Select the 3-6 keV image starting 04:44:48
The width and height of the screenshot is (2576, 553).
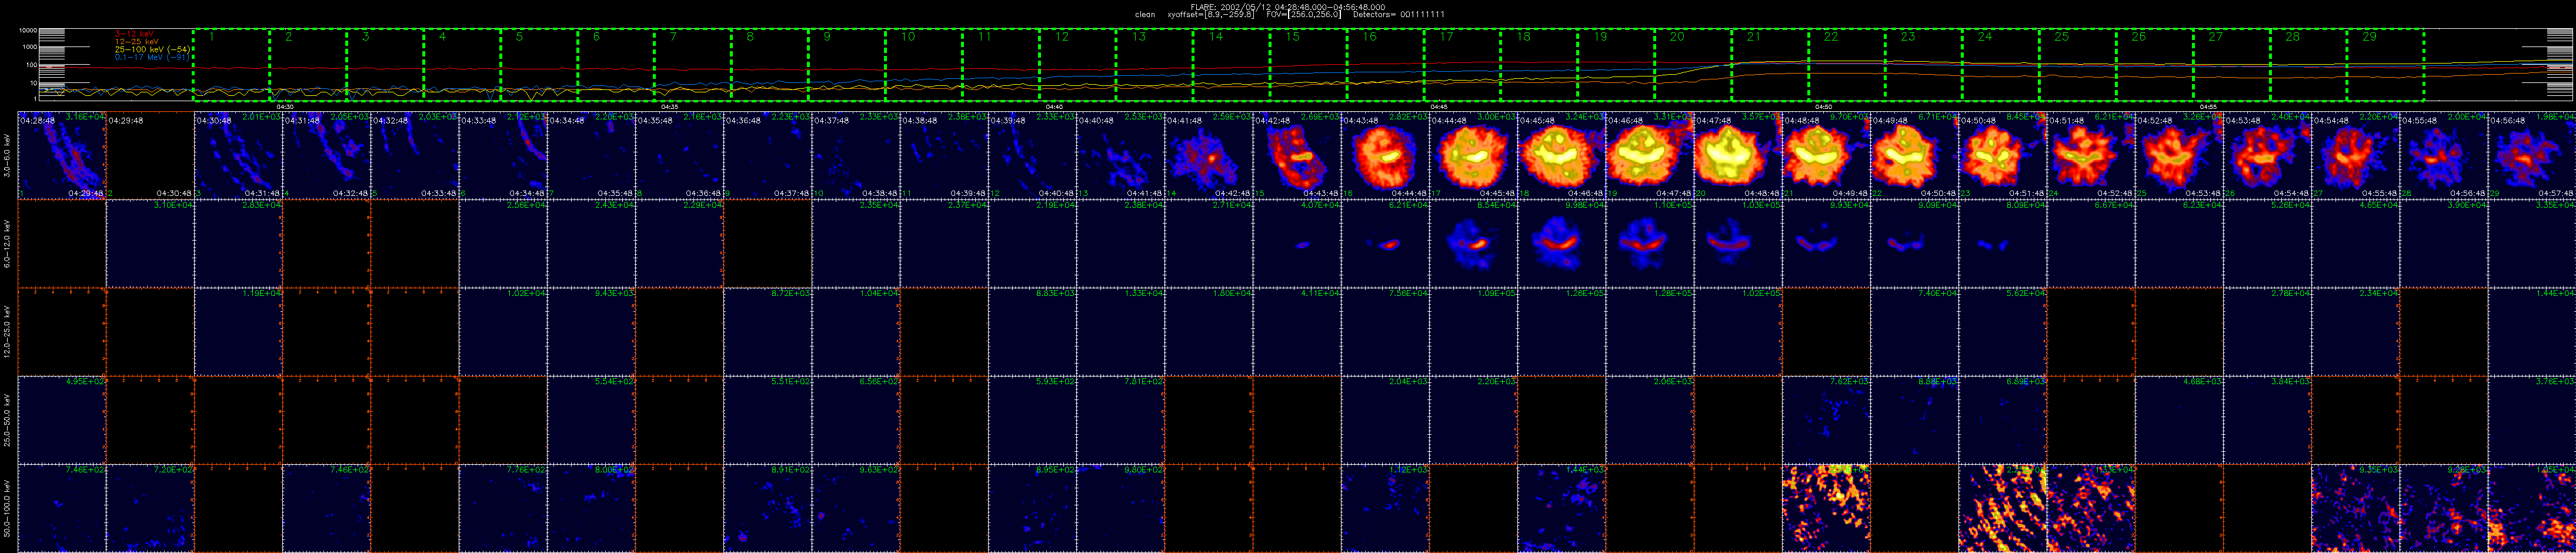(1473, 155)
